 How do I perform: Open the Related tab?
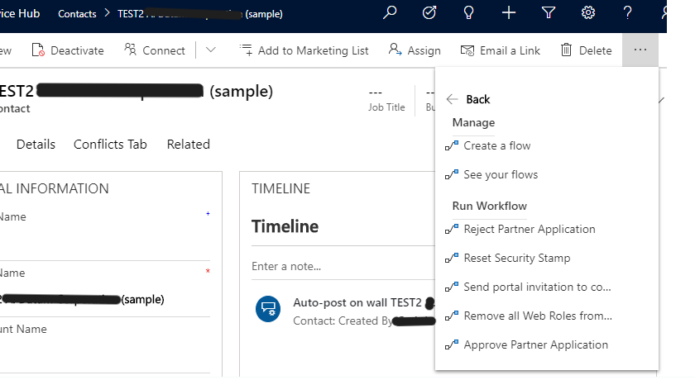coord(188,144)
